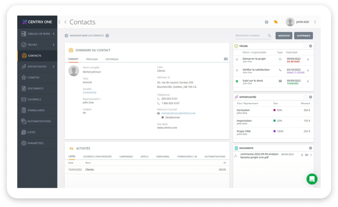338x207 pixels.
Task: Switch to the Profilage tab
Action: [92, 59]
